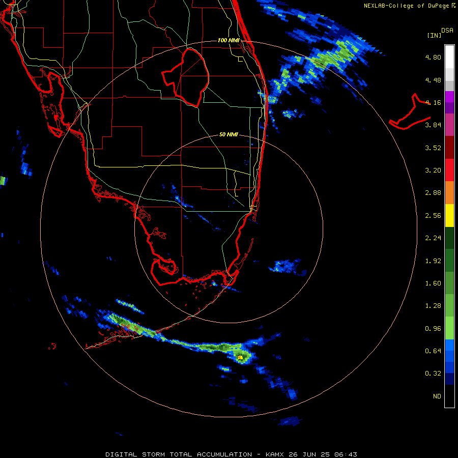Click the yellow-orange peak accumulation cell
The width and height of the screenshot is (458, 458).
pos(240,357)
